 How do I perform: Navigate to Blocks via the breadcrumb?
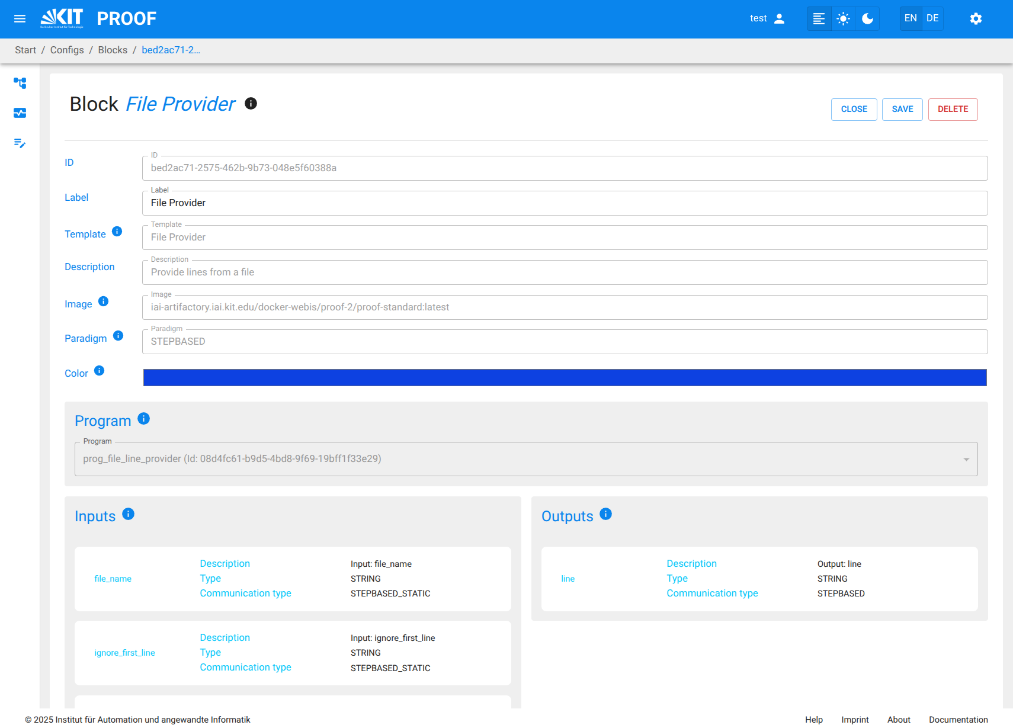[113, 50]
